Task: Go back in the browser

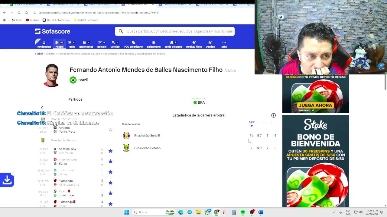Action: [4, 13]
